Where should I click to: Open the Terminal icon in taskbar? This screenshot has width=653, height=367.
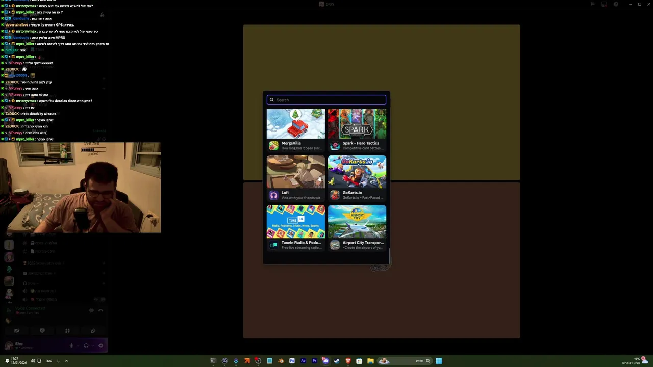pos(213,361)
